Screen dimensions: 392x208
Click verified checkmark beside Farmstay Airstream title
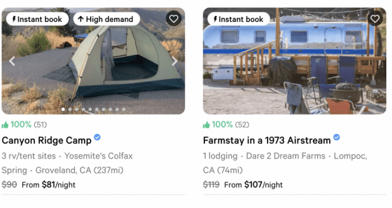pyautogui.click(x=337, y=137)
